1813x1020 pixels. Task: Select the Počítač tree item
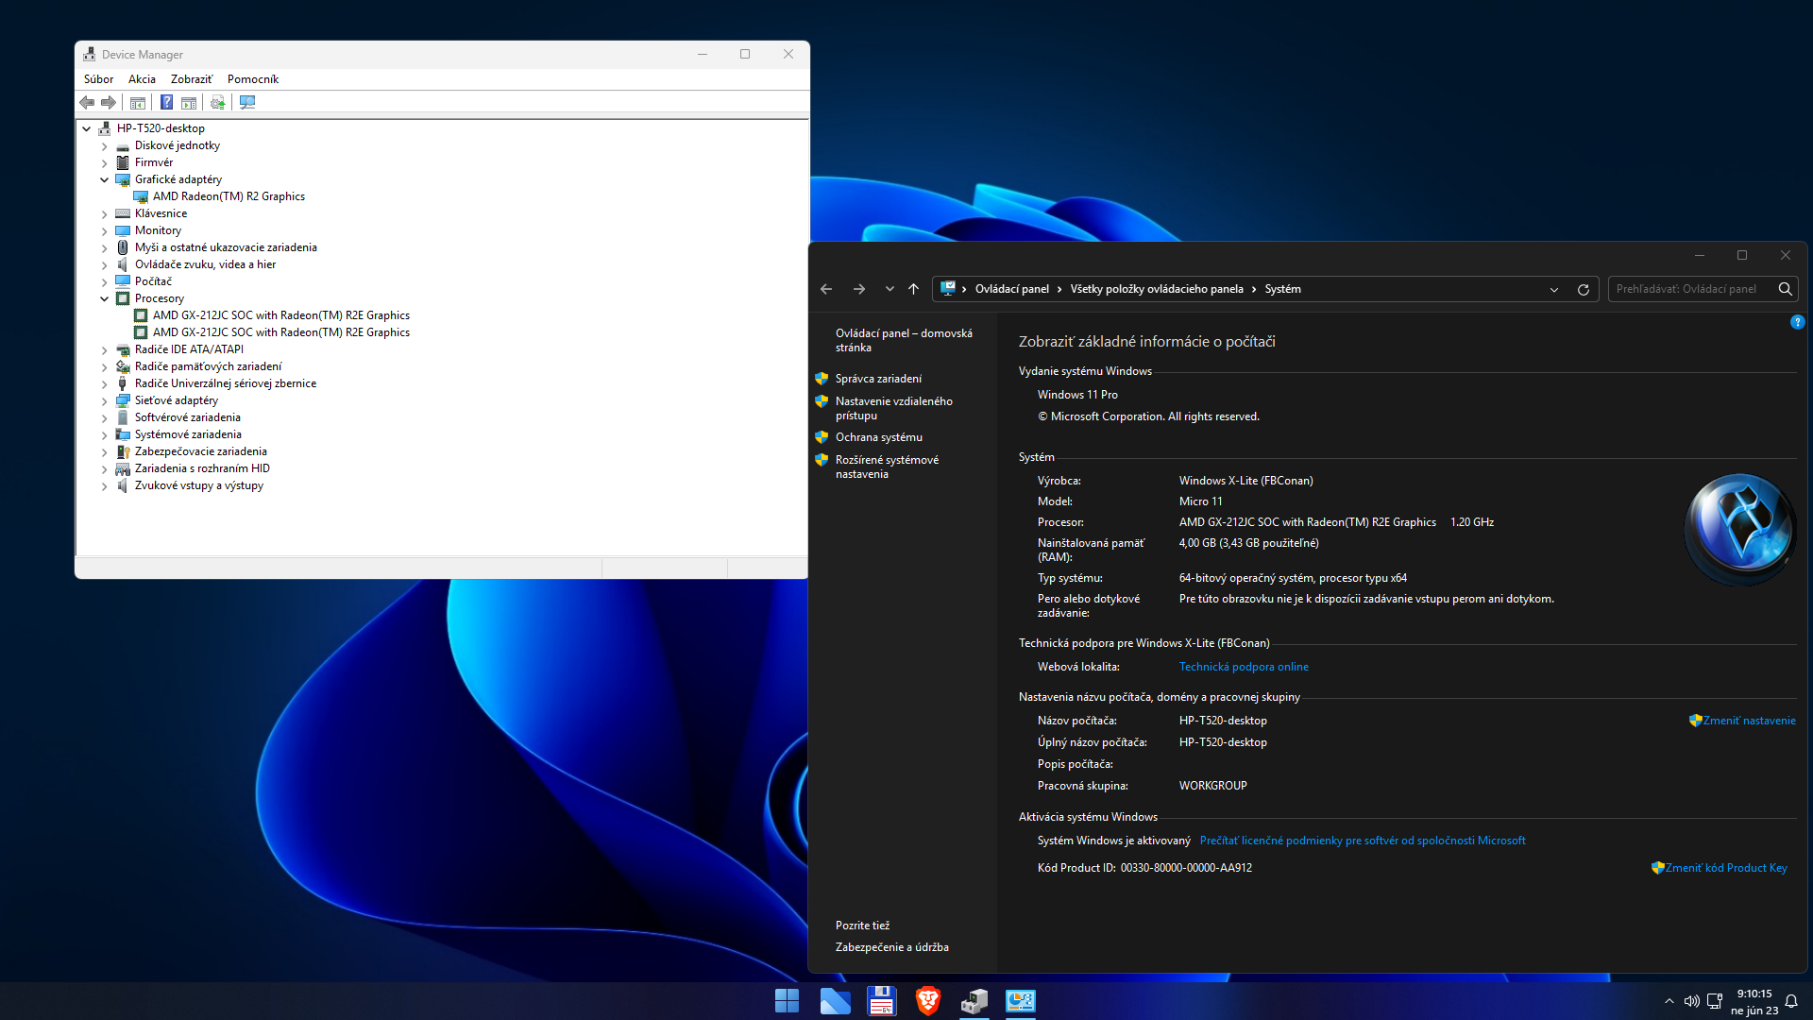click(153, 281)
